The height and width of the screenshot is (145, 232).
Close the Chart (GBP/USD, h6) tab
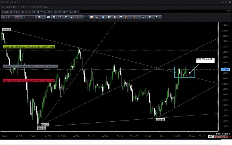[26, 12]
